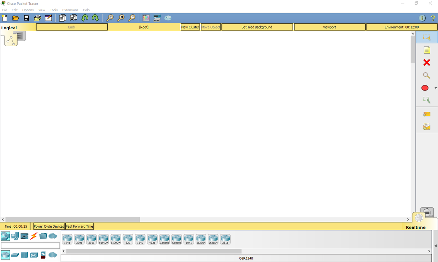This screenshot has width=438, height=262.
Task: Click the cloud icon in the top toolbar
Action: (168, 18)
